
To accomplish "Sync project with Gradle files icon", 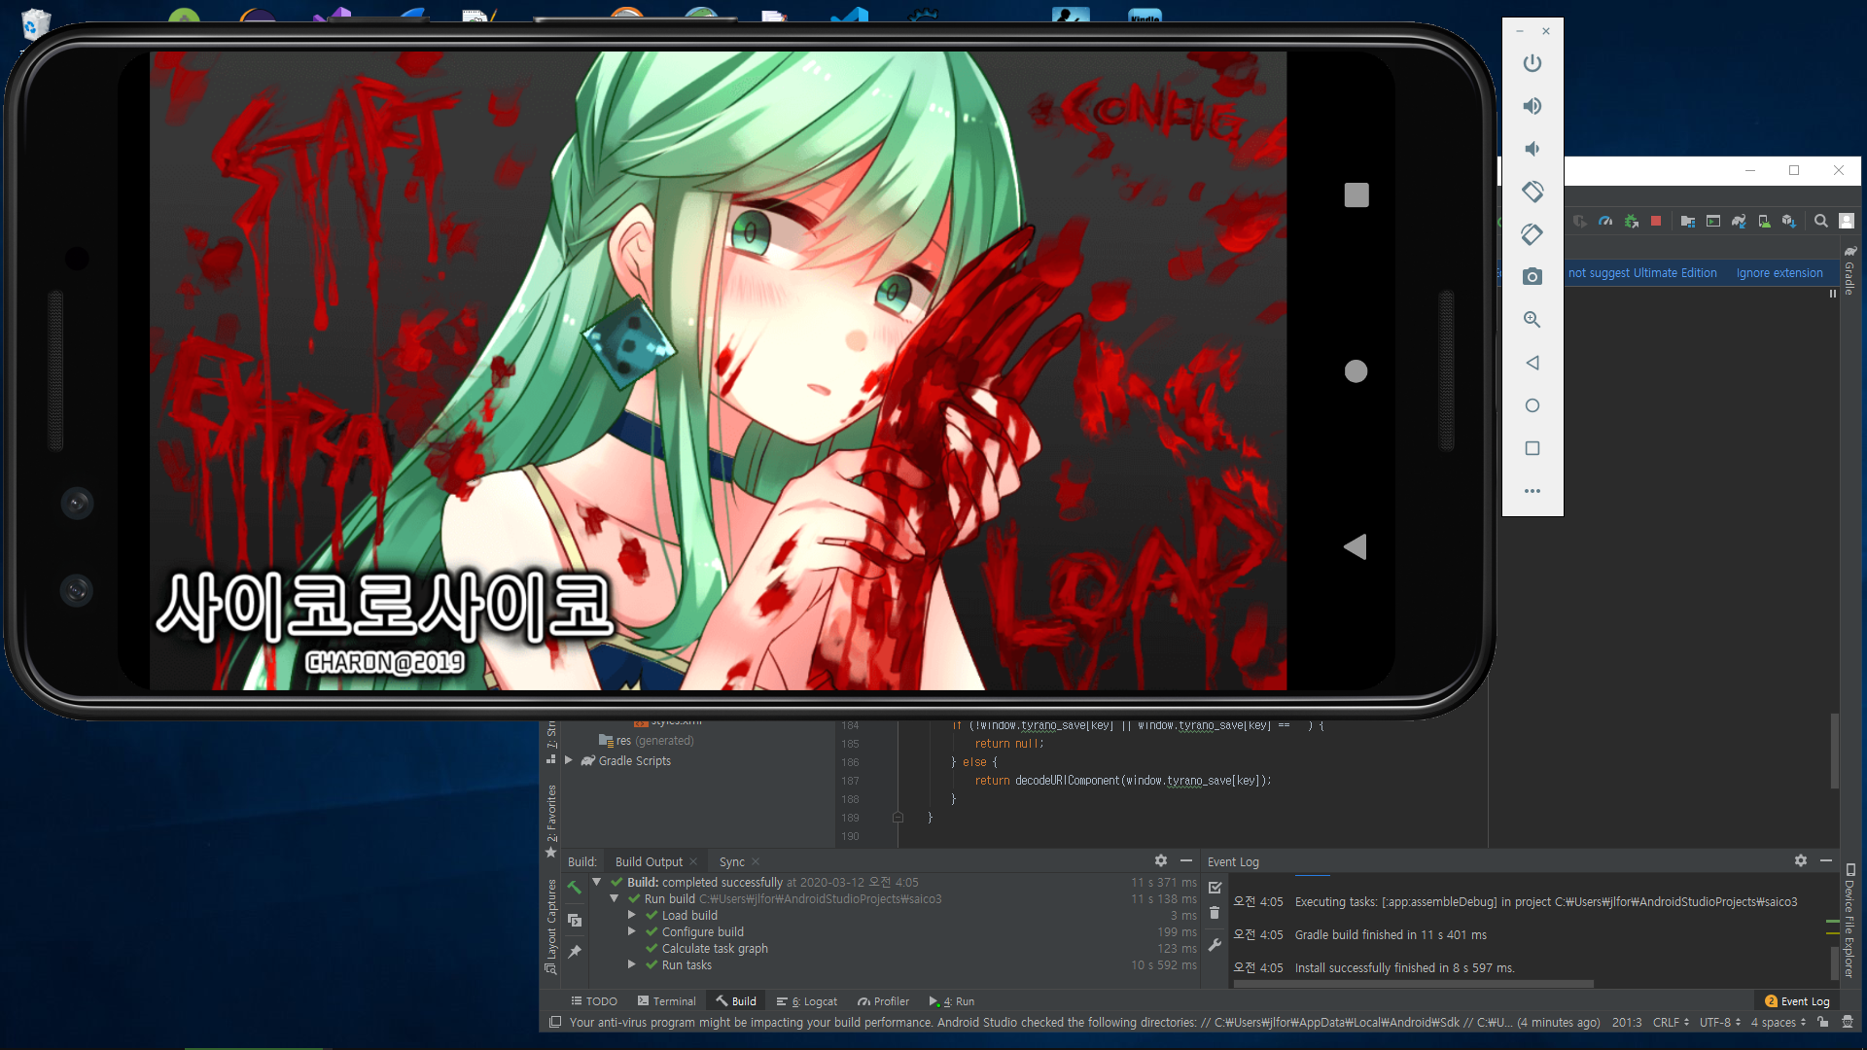I will [x=1739, y=222].
